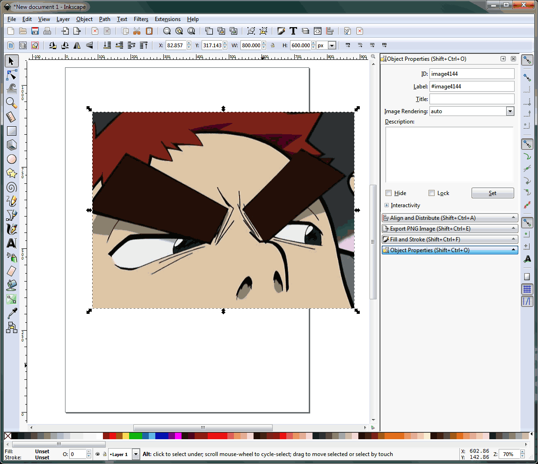This screenshot has height=464, width=538.
Task: Select the Calligraphy tool
Action: point(11,229)
